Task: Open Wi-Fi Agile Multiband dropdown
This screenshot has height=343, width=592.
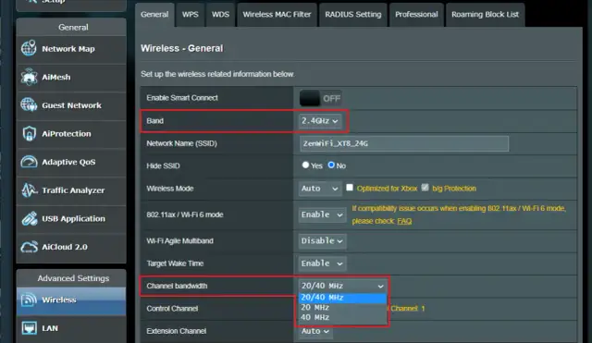Action: point(322,240)
